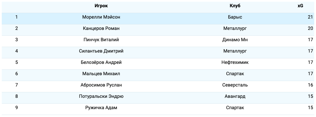Click the Нефтехимик club cell

[235, 62]
